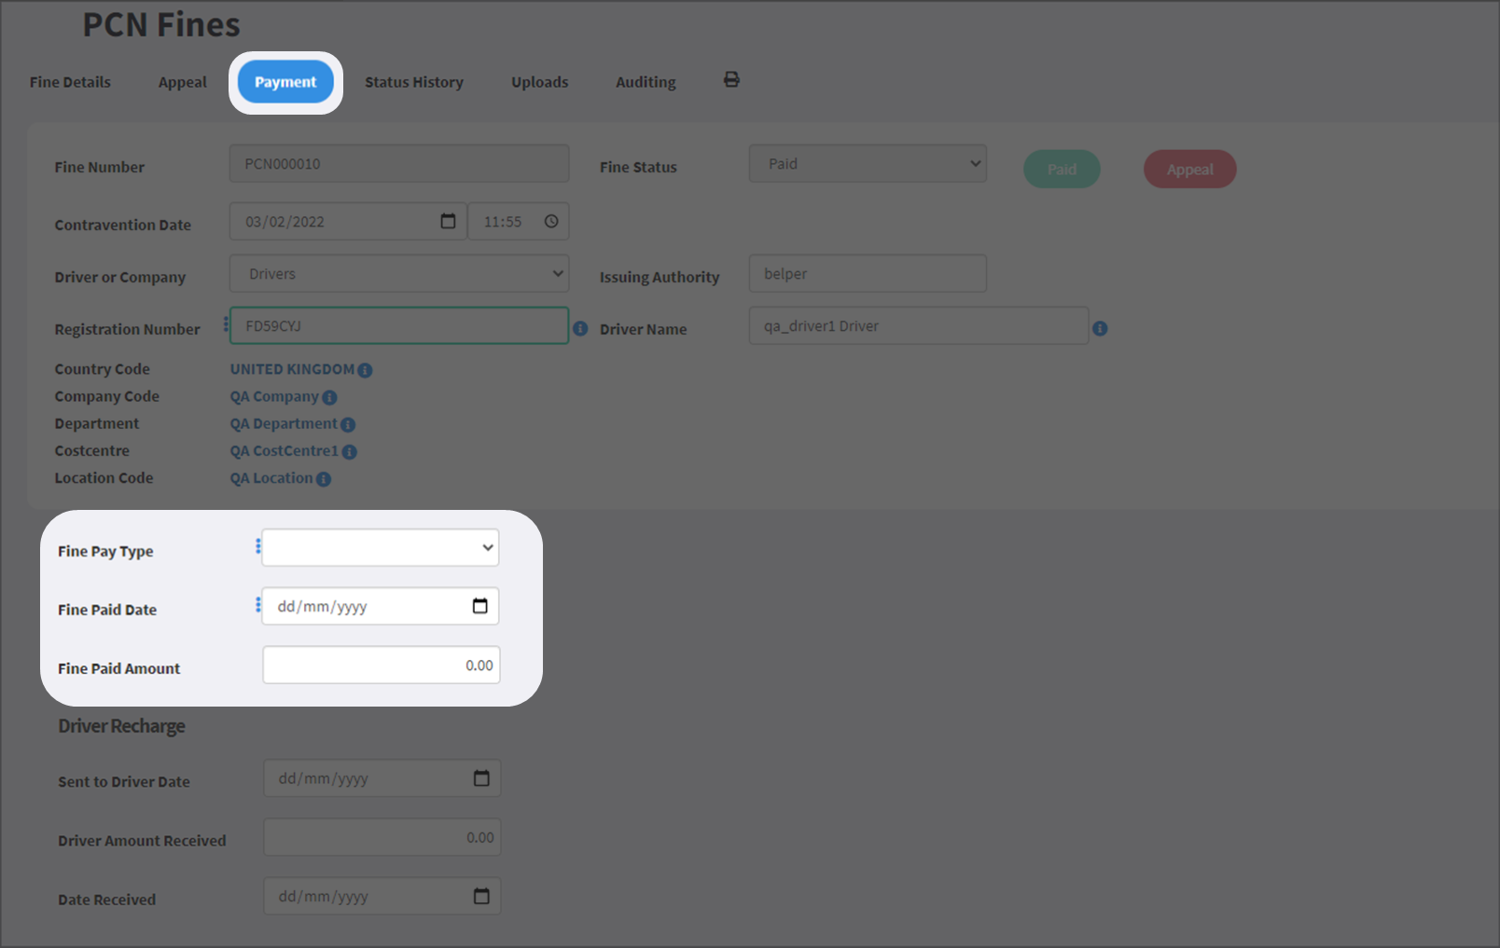Click the print icon next to Auditing

(731, 80)
